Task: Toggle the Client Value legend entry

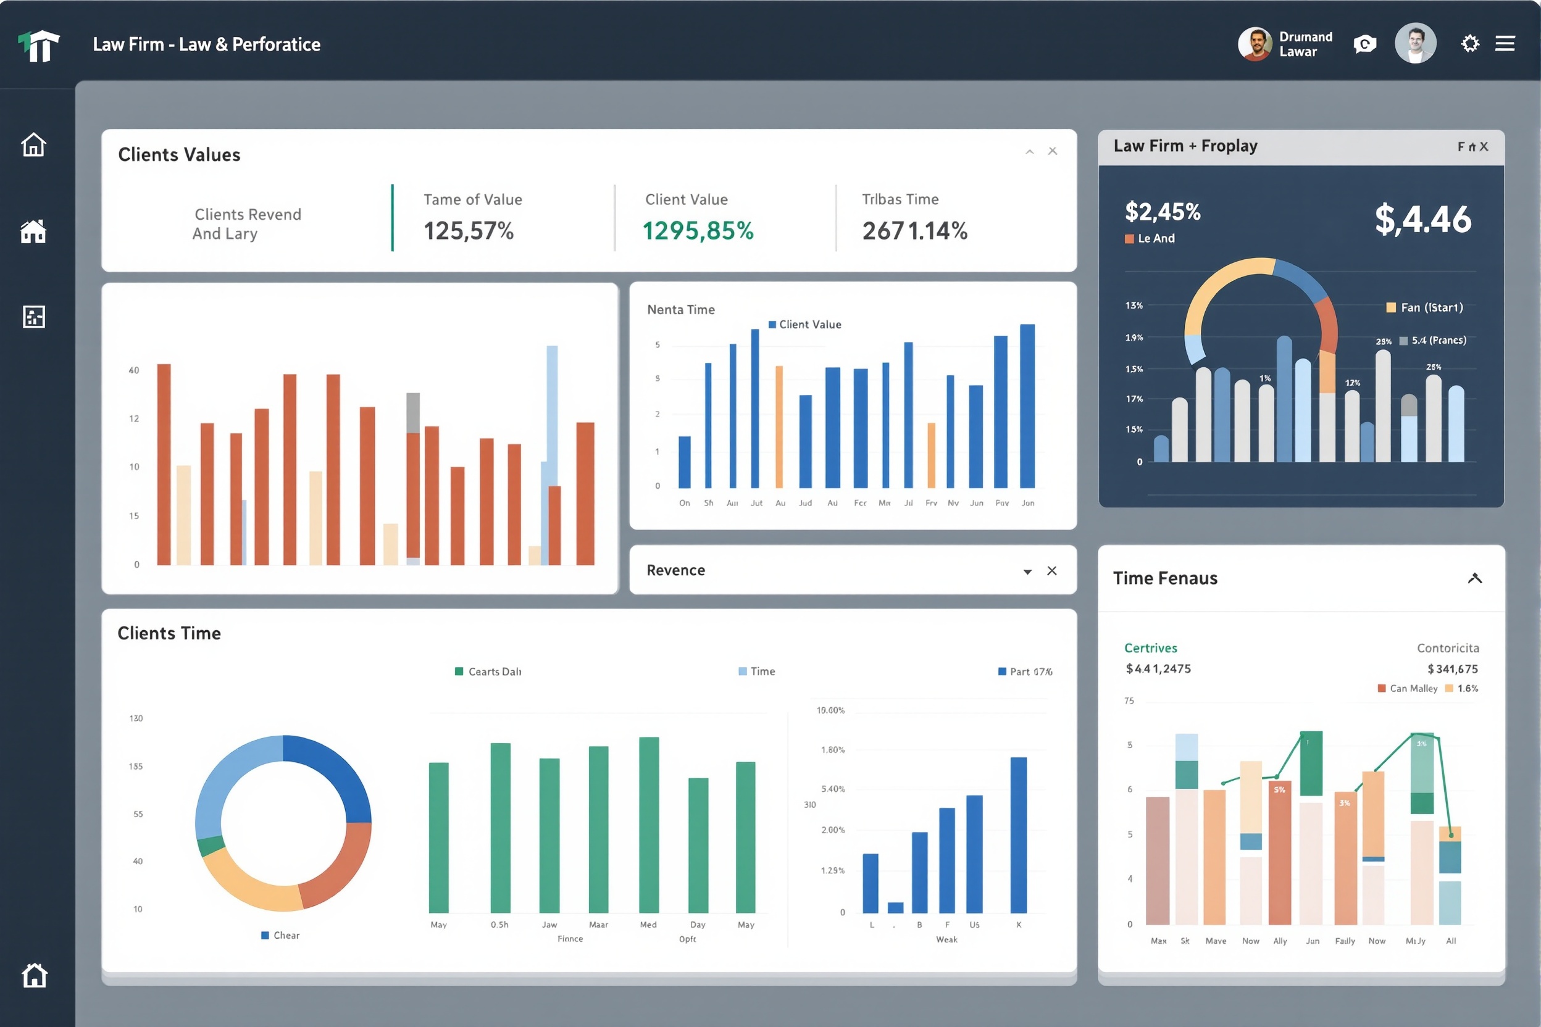Action: click(x=804, y=324)
